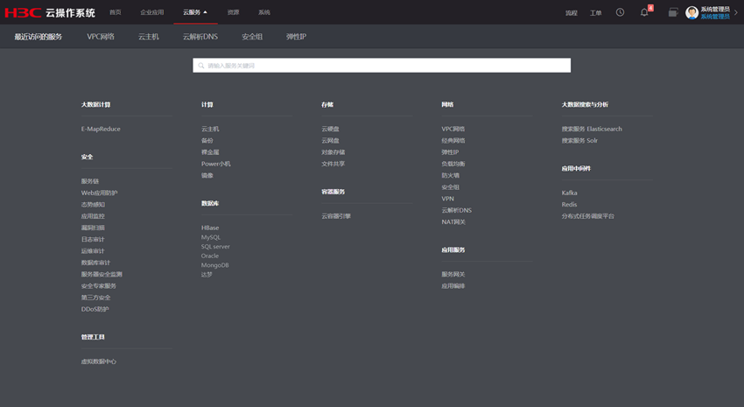Open the 资源 menu

233,12
